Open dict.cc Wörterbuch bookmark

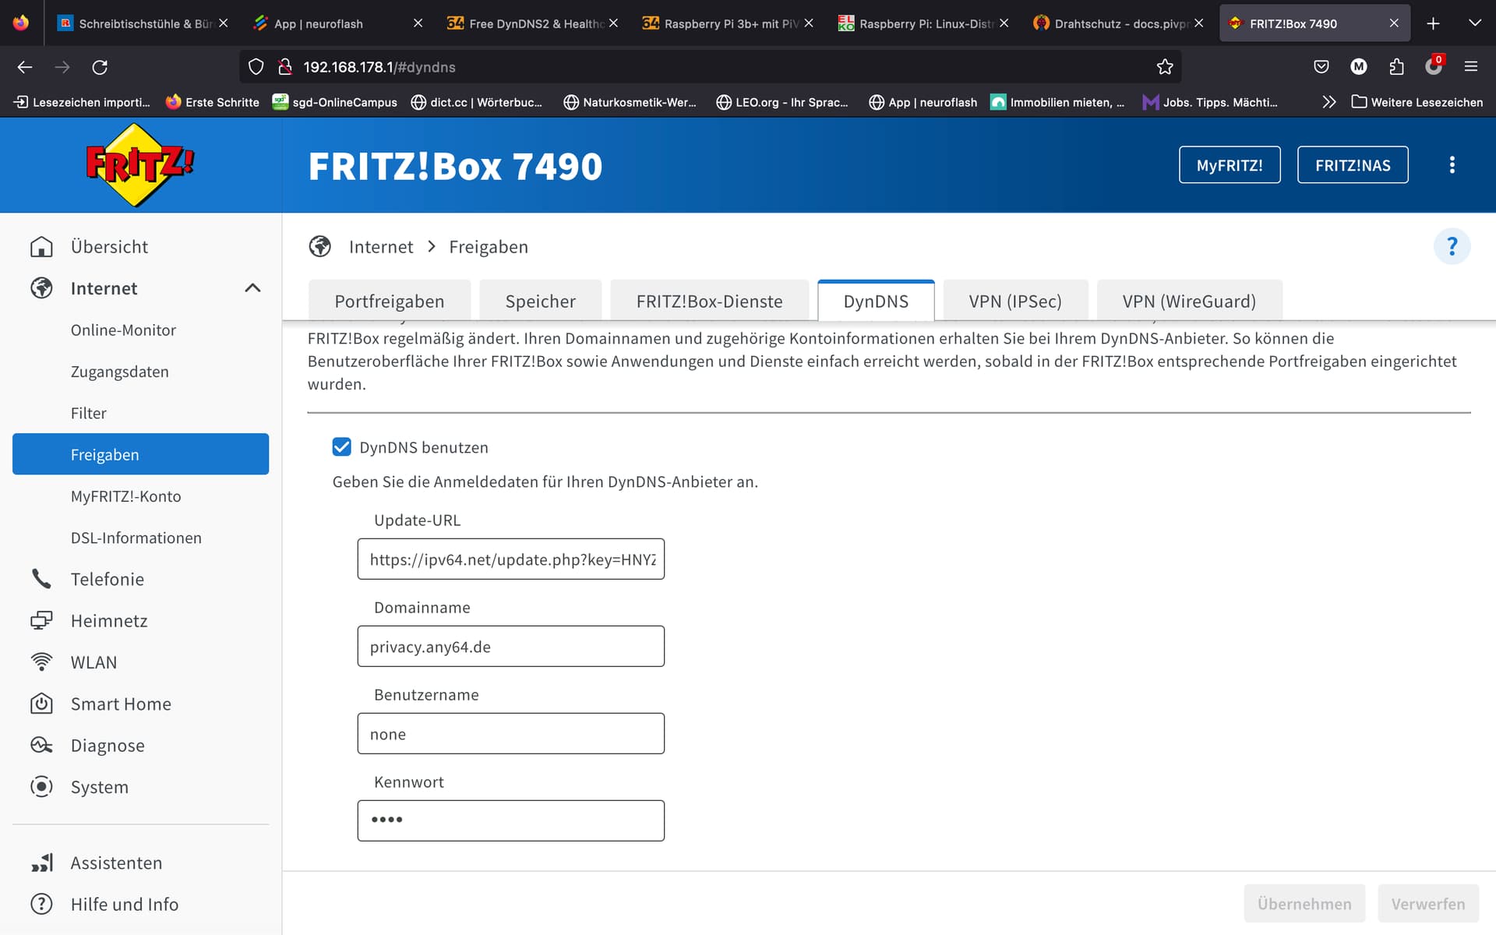tap(476, 102)
